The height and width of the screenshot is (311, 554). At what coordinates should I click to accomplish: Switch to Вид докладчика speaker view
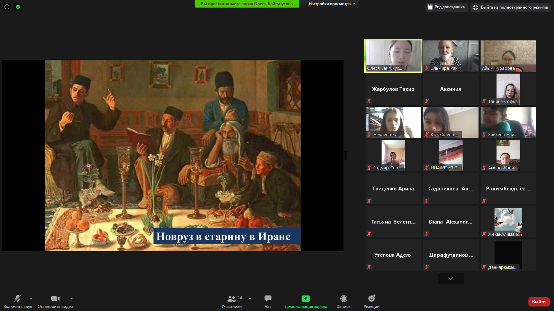tap(446, 7)
